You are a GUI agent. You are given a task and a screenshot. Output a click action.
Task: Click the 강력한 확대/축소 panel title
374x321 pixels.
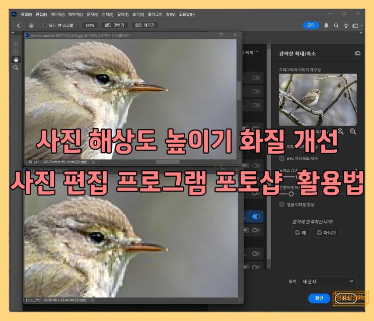pyautogui.click(x=297, y=53)
